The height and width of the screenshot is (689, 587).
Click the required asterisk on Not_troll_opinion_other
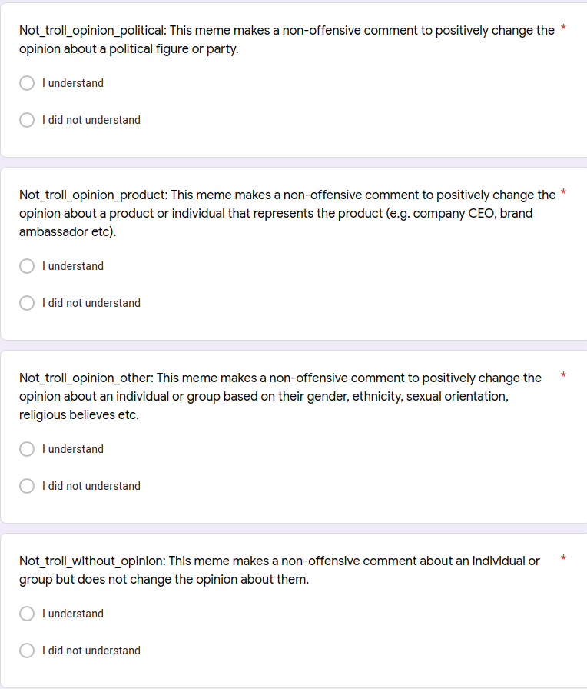pos(564,376)
